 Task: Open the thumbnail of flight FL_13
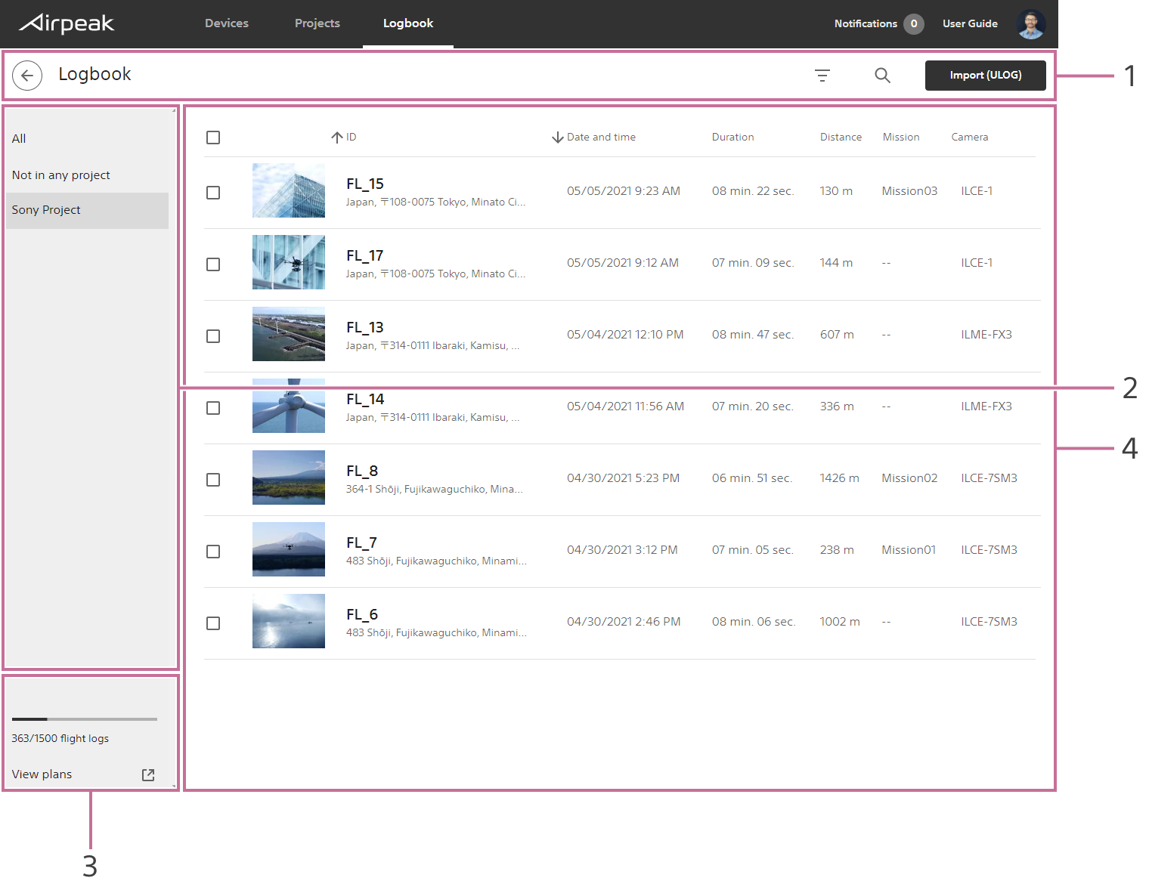[x=288, y=334]
